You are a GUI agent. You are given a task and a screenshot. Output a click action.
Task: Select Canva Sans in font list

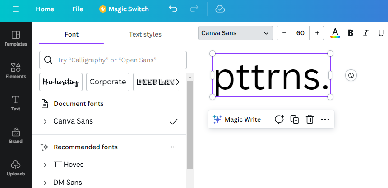pos(73,121)
